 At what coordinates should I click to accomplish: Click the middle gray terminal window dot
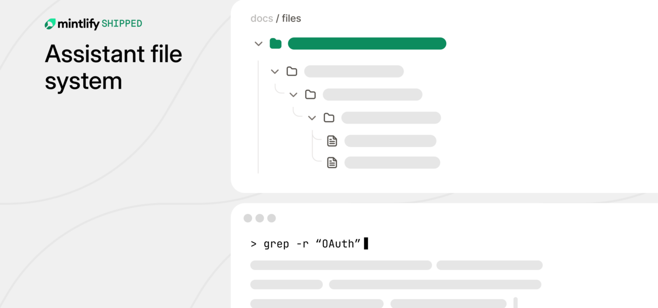260,218
